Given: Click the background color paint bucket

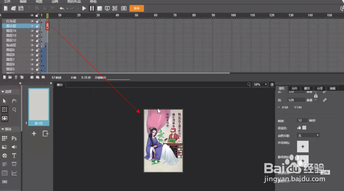Looking at the screenshot, I should [299, 128].
